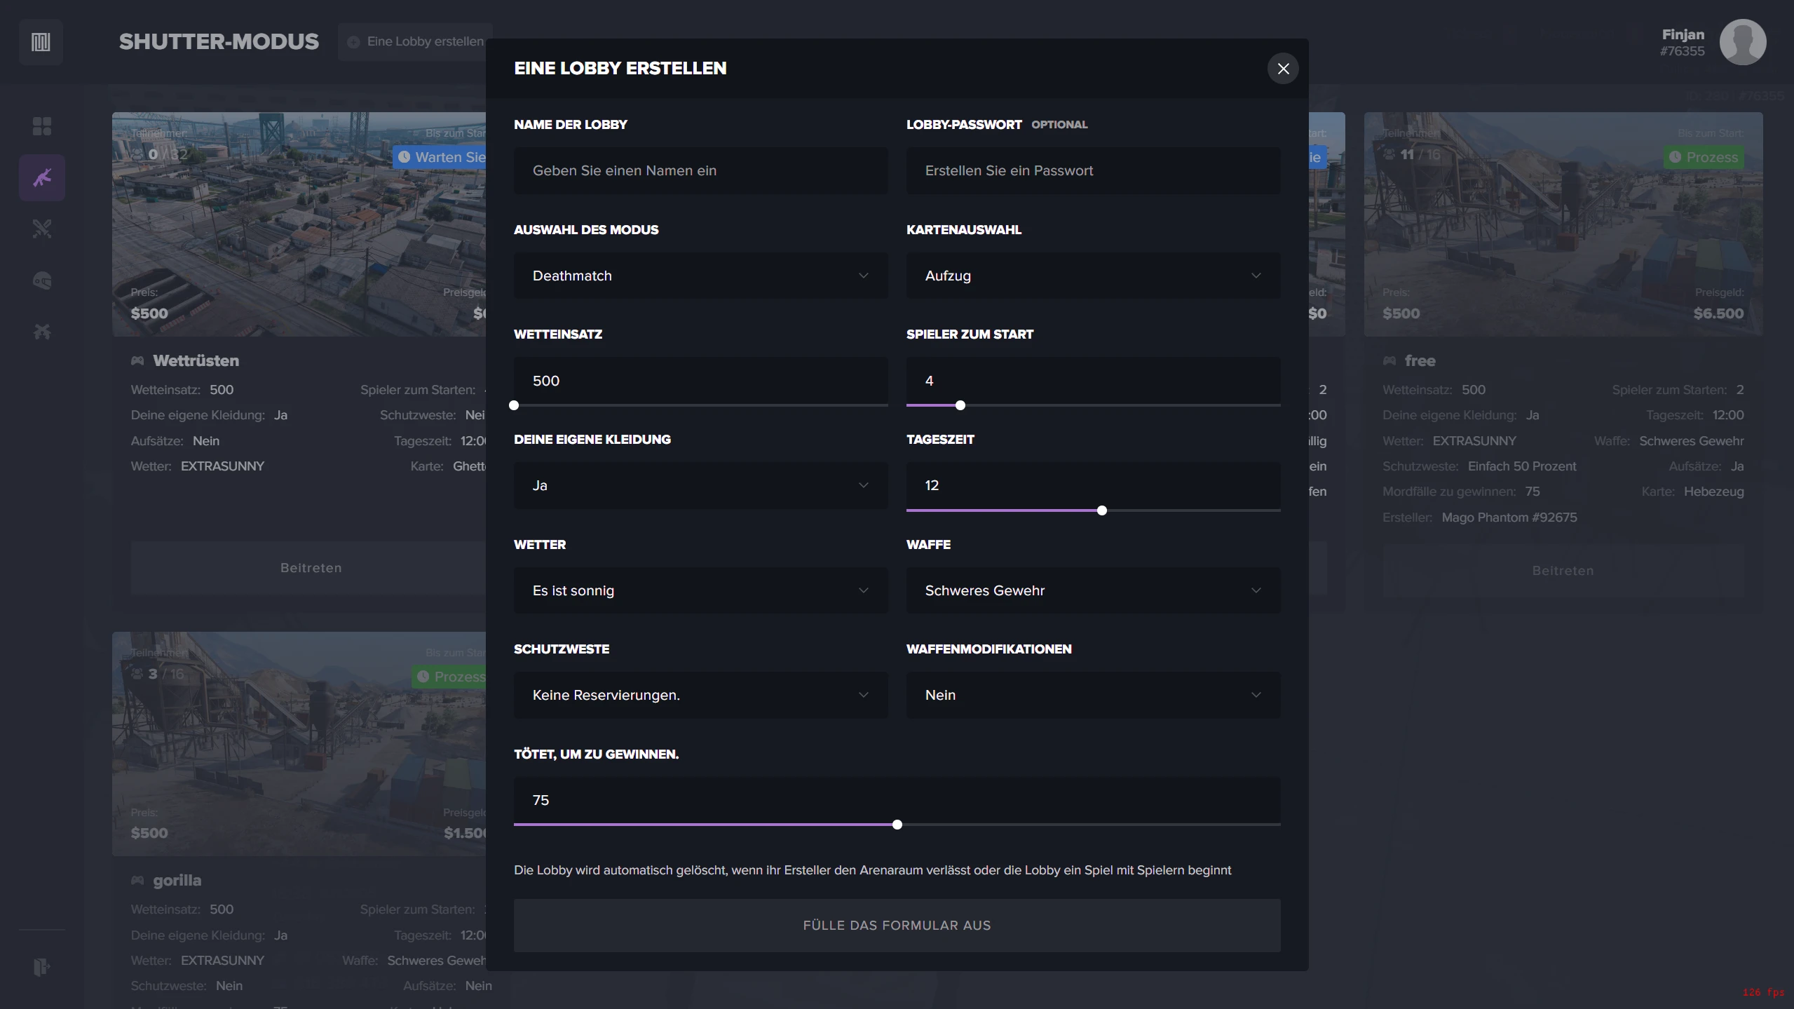The image size is (1794, 1009).
Task: Click Beitreten on the Wettrüsten lobby
Action: tap(311, 568)
